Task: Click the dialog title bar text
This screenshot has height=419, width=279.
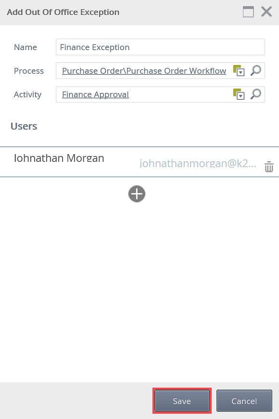Action: point(63,12)
